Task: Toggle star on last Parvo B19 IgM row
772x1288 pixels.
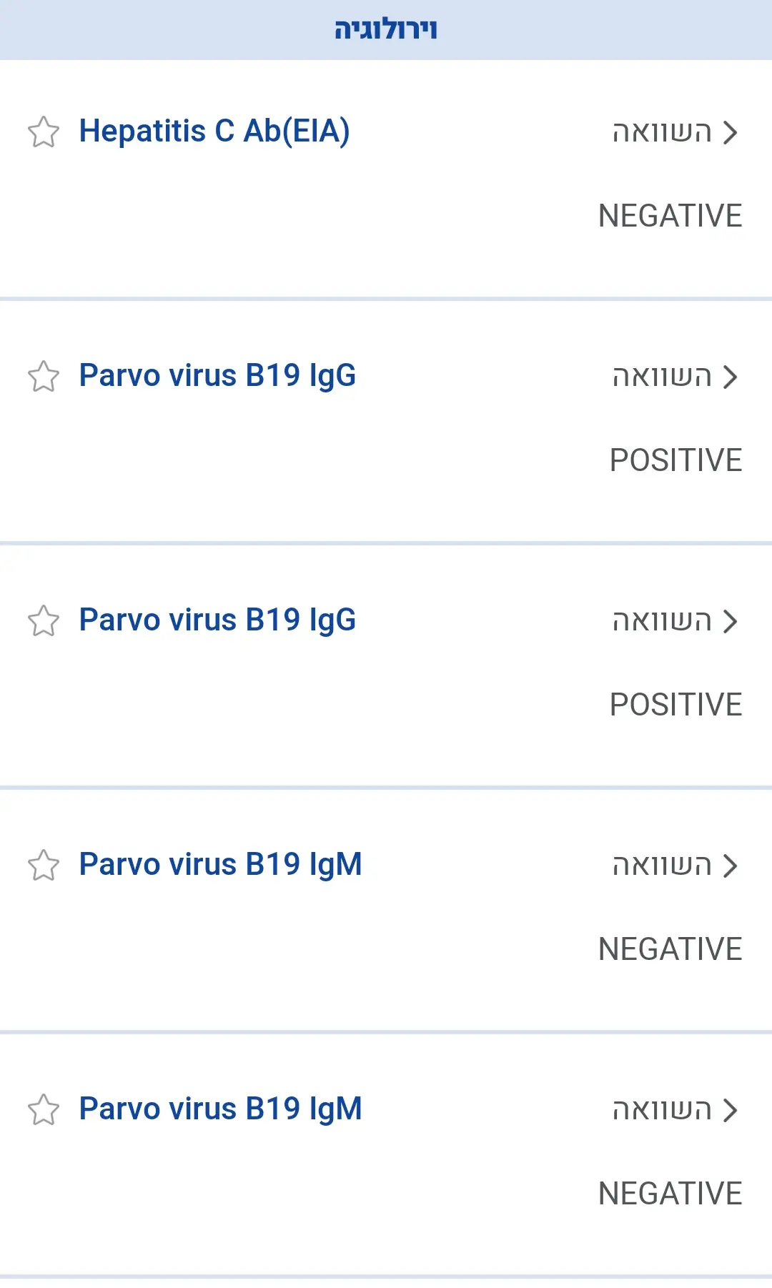Action: point(44,1110)
